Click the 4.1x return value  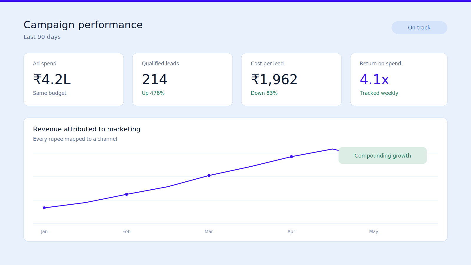tap(374, 79)
